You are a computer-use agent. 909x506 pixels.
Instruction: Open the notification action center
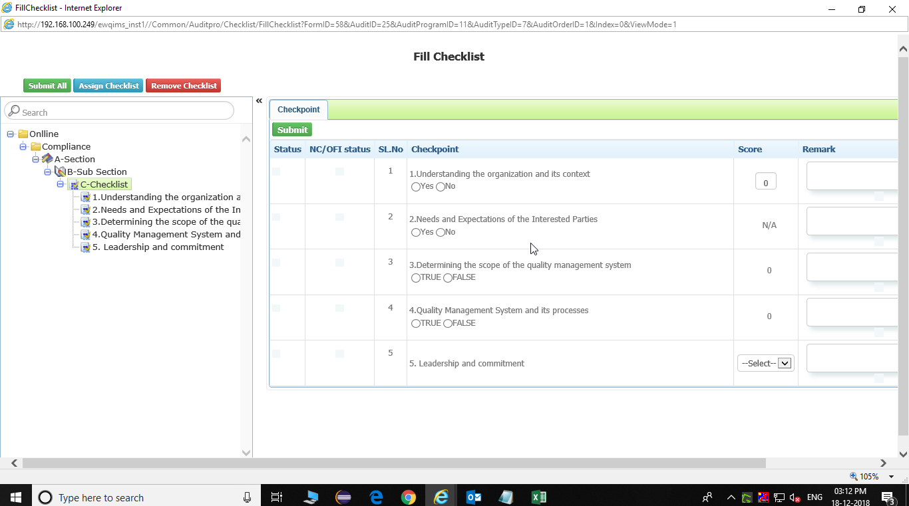click(x=888, y=497)
